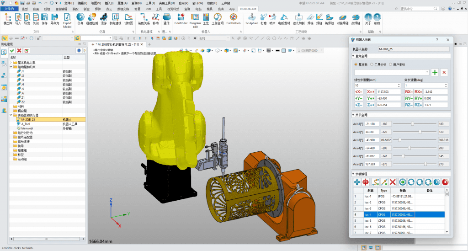This screenshot has height=251, width=468.
Task: Adjust the Axis1 joint angle slider
Action: tap(412, 123)
